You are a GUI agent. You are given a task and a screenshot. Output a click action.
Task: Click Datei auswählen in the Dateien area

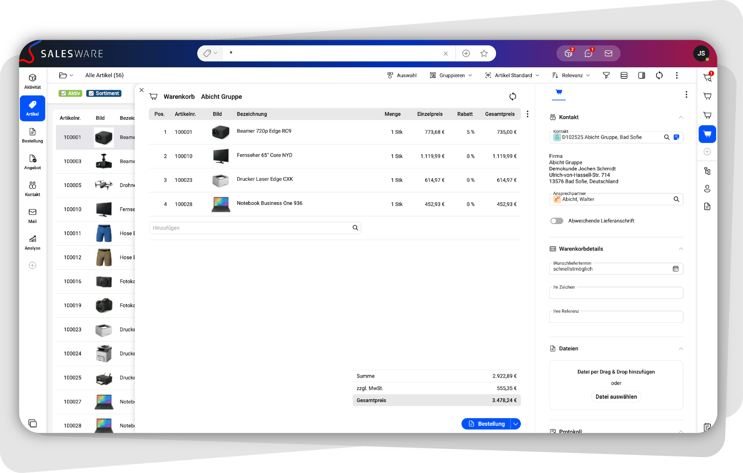(616, 396)
